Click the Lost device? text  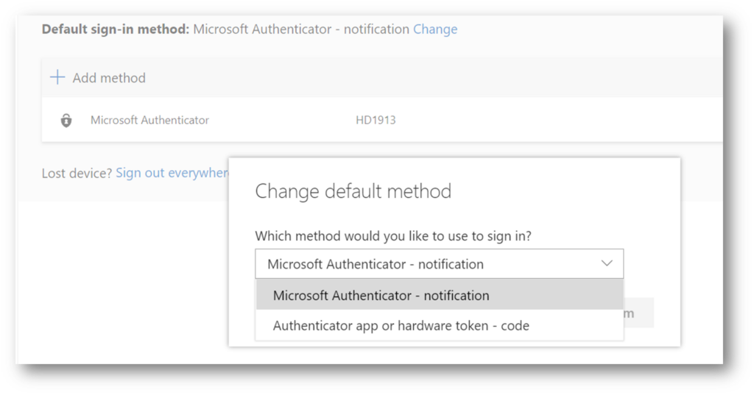77,173
